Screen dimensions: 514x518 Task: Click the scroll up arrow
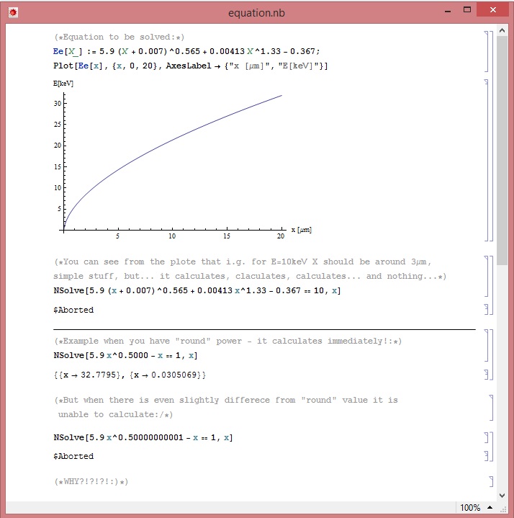(x=502, y=30)
